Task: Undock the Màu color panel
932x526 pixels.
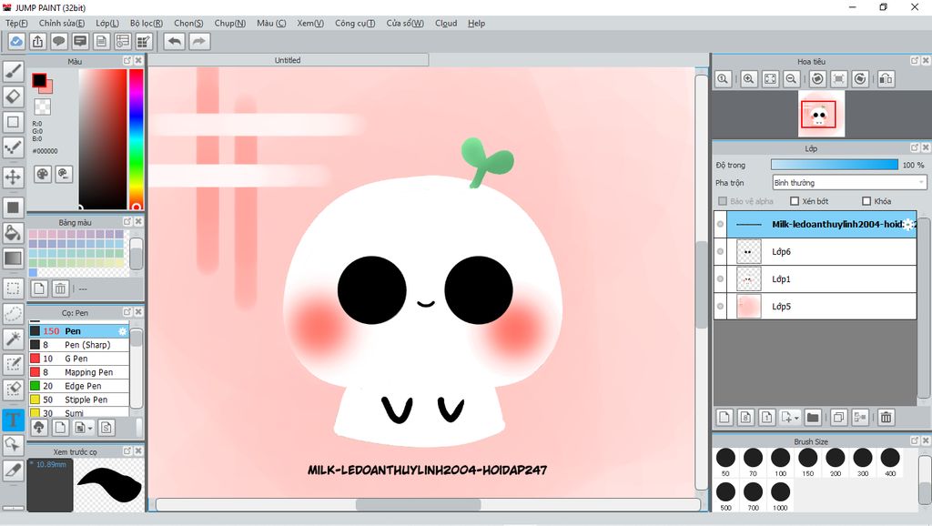Action: click(x=127, y=61)
